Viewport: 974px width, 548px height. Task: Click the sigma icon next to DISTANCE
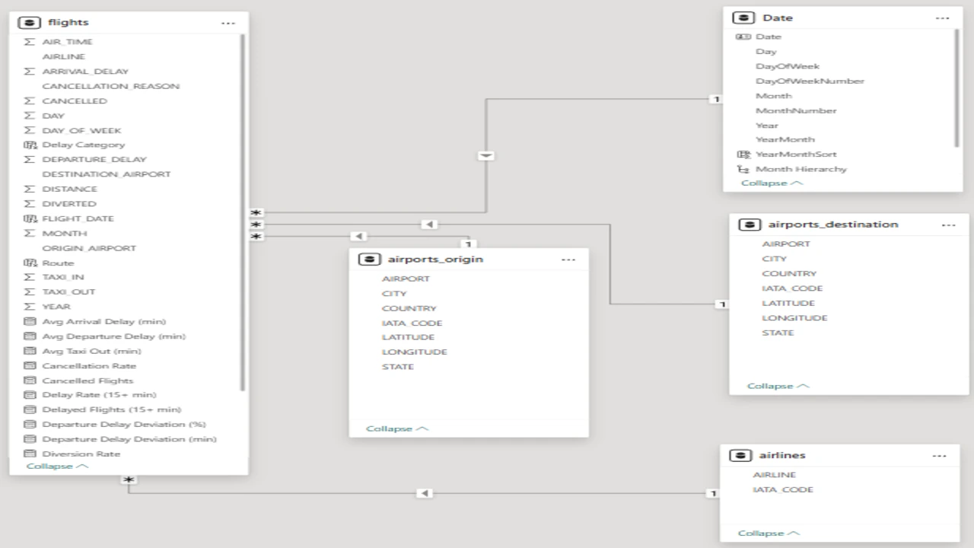(30, 189)
